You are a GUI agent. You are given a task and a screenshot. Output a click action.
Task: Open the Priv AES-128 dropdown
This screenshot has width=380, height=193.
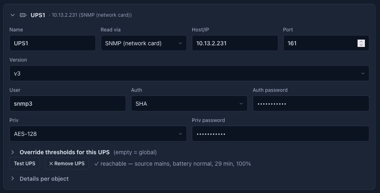(98, 134)
